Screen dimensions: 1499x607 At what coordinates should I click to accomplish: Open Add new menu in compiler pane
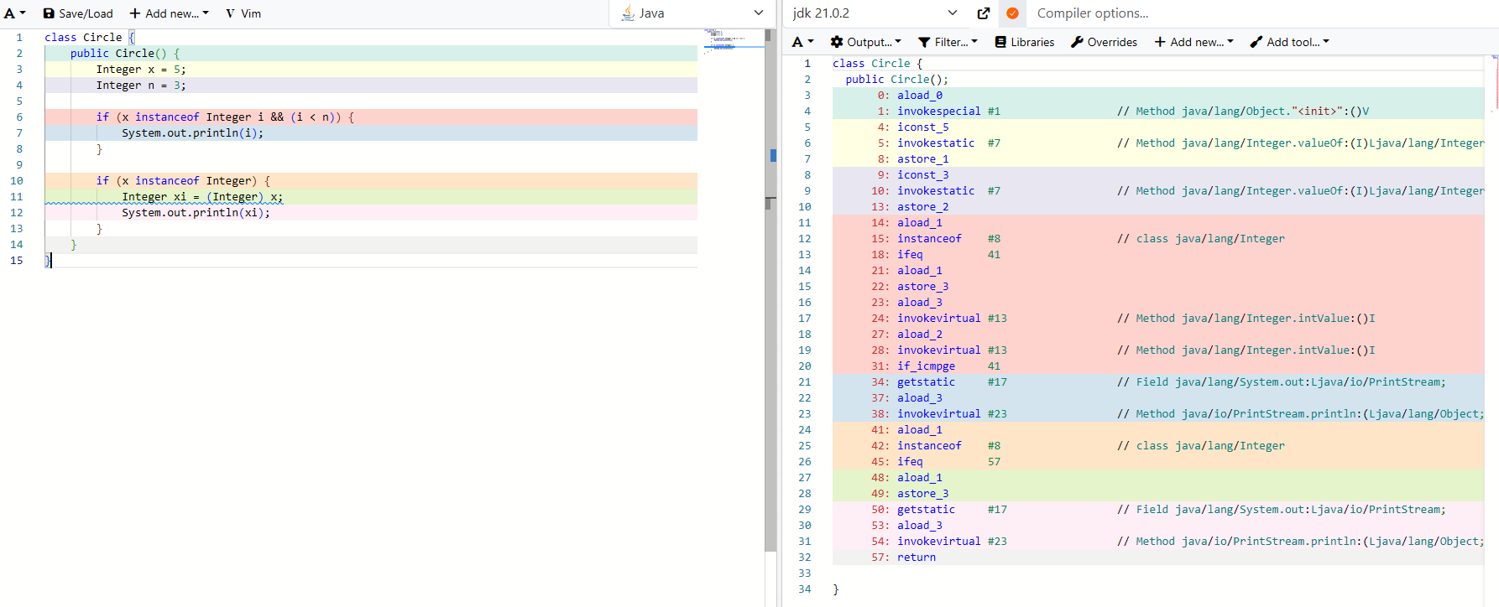tap(1193, 42)
